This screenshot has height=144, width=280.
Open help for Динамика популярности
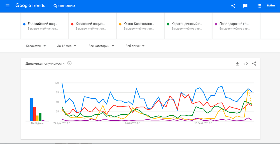pyautogui.click(x=69, y=63)
